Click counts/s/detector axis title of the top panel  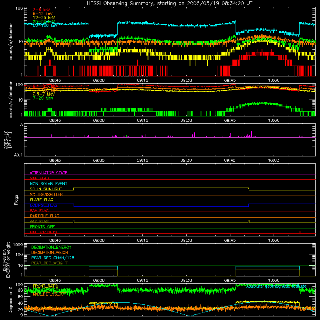point(11,42)
